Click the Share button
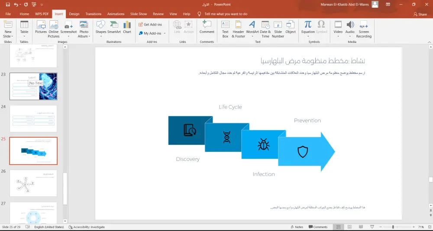Image resolution: width=433 pixels, height=231 pixels. click(420, 14)
